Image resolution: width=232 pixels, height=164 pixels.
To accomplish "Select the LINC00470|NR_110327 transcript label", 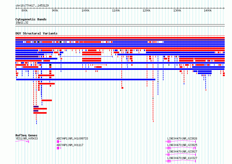I will 182,158.
